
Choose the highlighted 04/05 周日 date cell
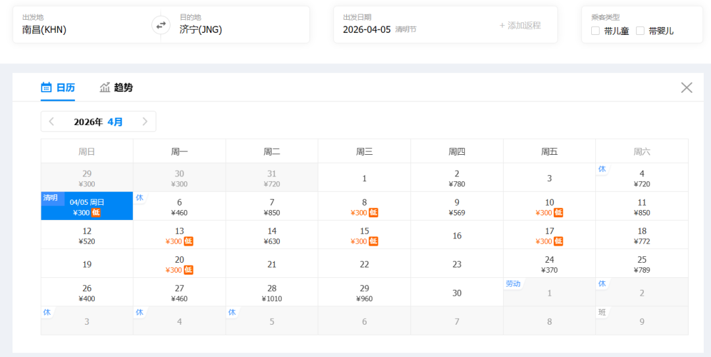[x=87, y=207]
